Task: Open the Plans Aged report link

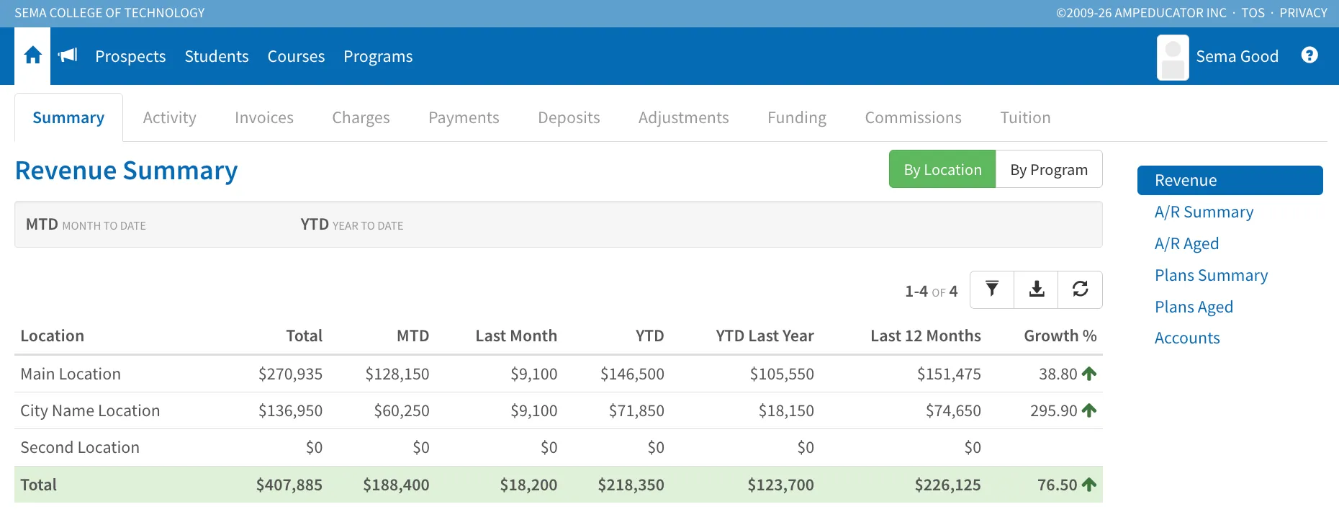Action: pos(1194,307)
